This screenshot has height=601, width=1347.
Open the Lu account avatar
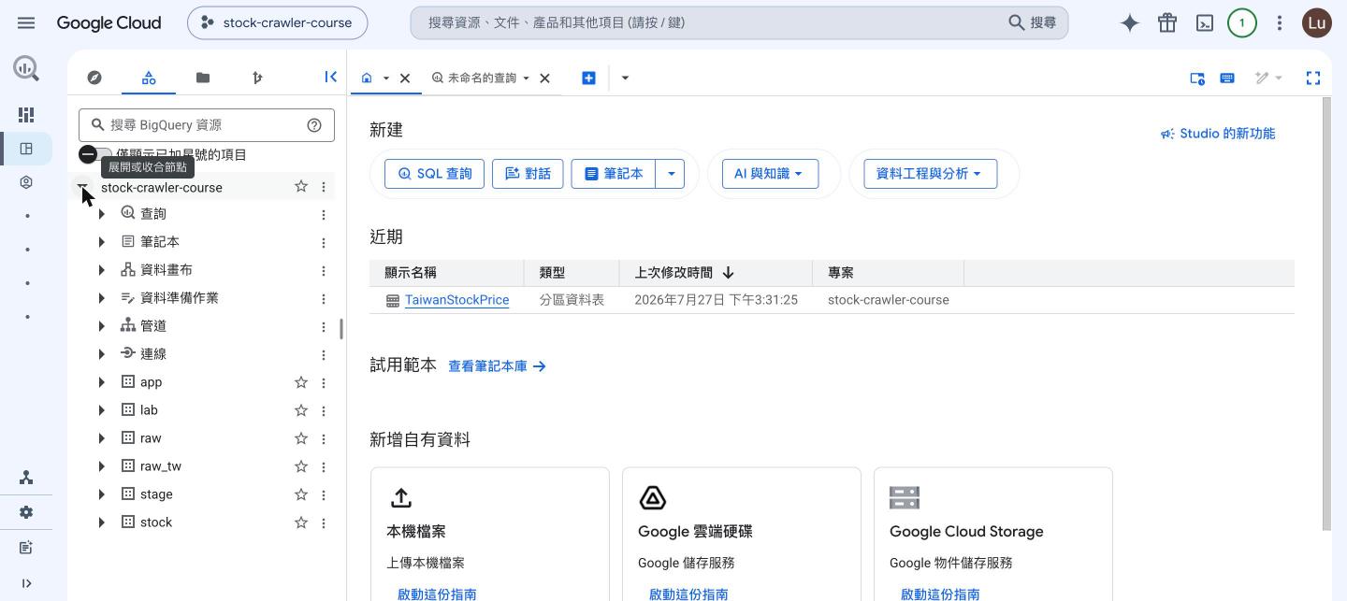[x=1317, y=22]
